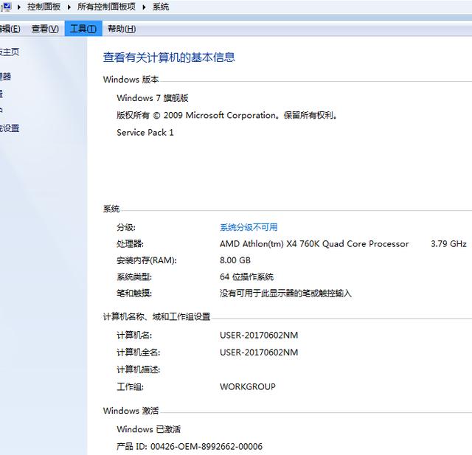Viewport: 472px width, 455px height.
Task: Expand the arrow before 控制面板 breadcrumb
Action: 19,7
